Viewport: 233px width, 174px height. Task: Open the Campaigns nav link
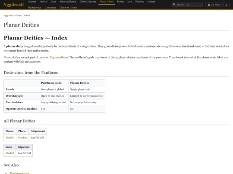pos(50,8)
